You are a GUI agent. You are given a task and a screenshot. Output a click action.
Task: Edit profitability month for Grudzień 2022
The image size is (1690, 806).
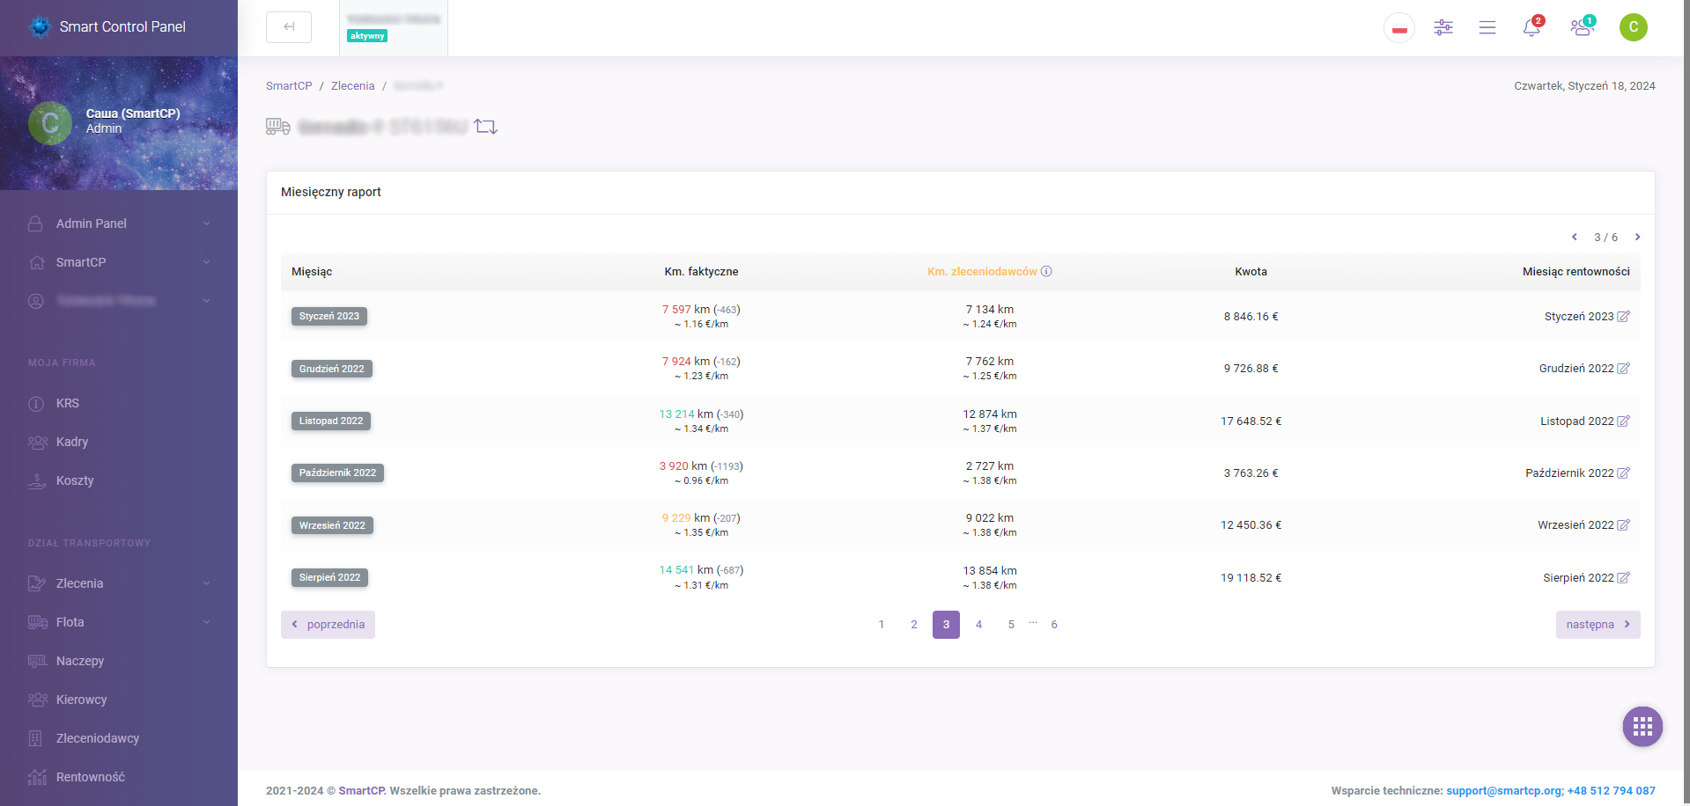[x=1623, y=369]
